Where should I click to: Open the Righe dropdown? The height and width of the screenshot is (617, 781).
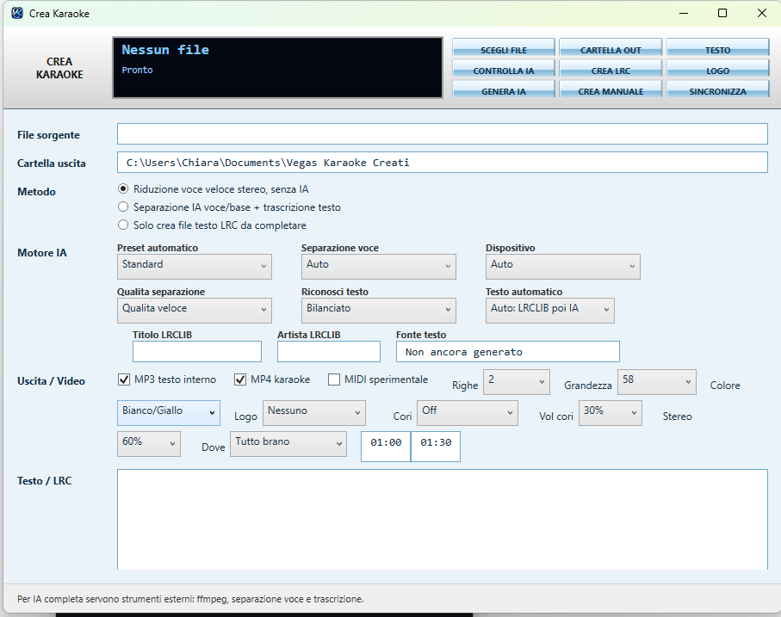point(517,382)
